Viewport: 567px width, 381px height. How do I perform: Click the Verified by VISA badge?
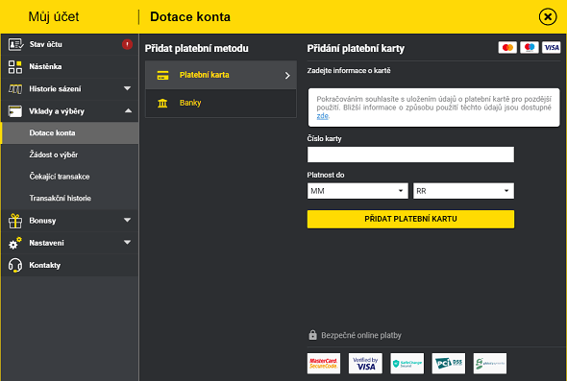(365, 364)
